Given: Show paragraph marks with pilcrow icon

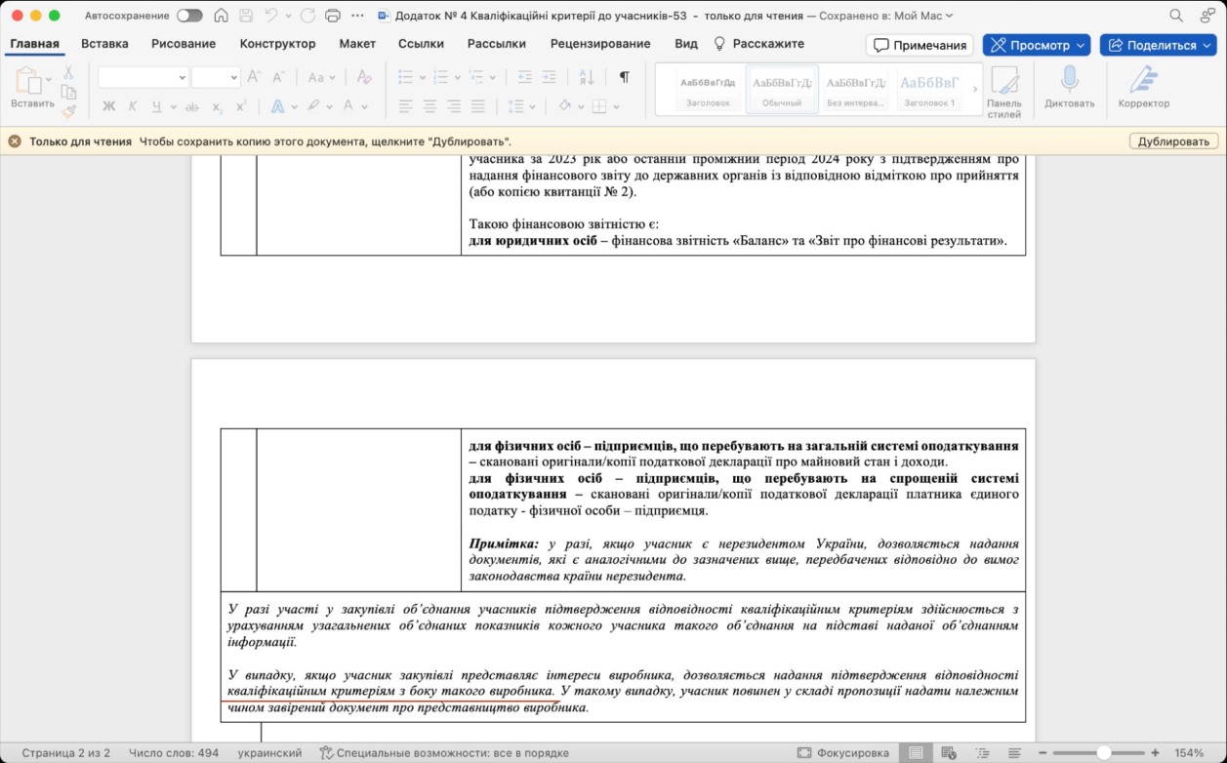Looking at the screenshot, I should (x=624, y=77).
